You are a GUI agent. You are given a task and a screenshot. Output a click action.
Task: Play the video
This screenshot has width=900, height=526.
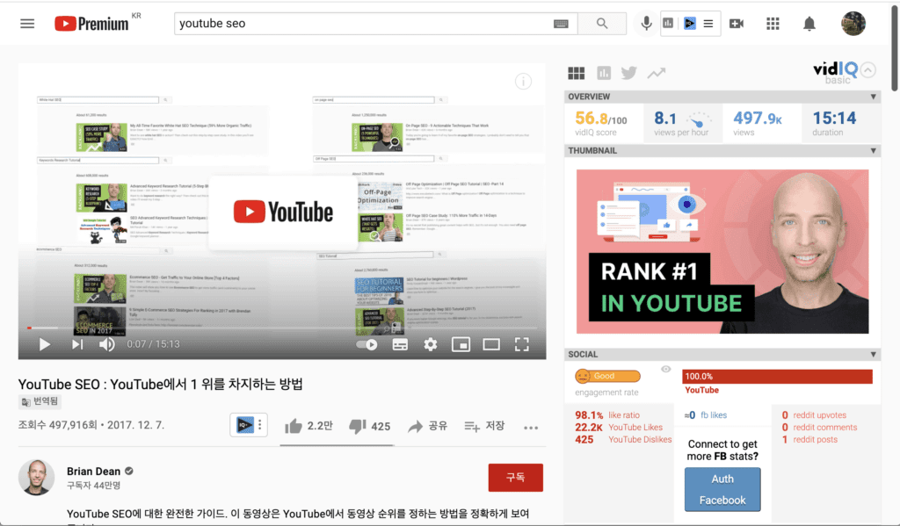[44, 344]
